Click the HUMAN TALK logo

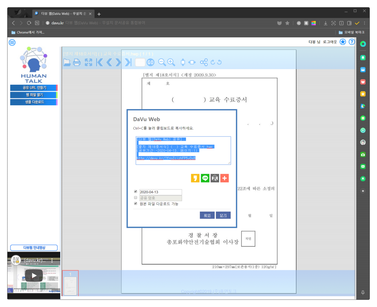coord(34,65)
